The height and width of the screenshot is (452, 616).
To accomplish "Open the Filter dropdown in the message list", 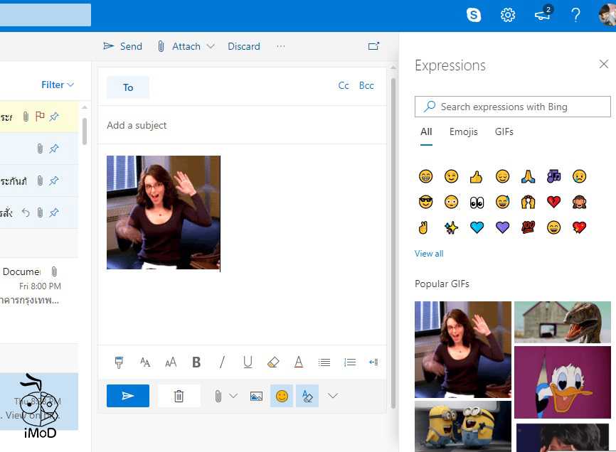I will [55, 84].
